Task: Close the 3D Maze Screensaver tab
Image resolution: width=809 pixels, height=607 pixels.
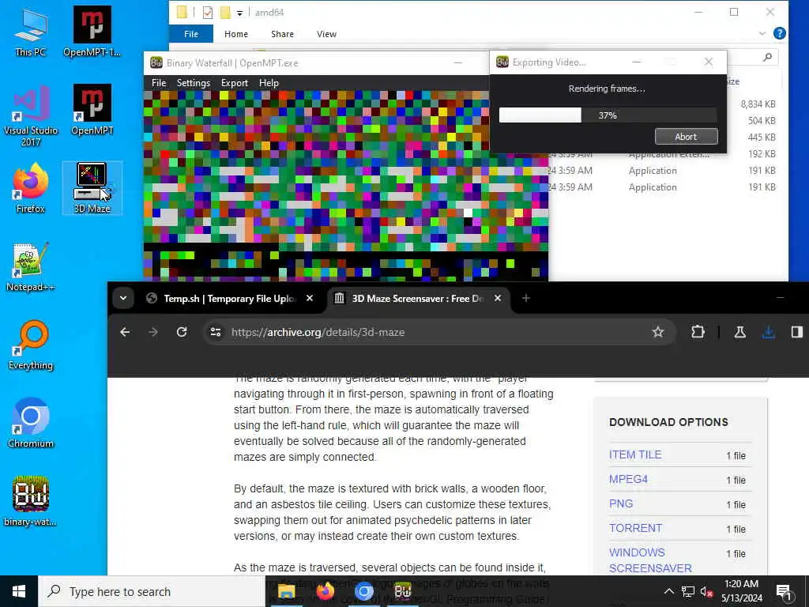Action: pyautogui.click(x=498, y=298)
